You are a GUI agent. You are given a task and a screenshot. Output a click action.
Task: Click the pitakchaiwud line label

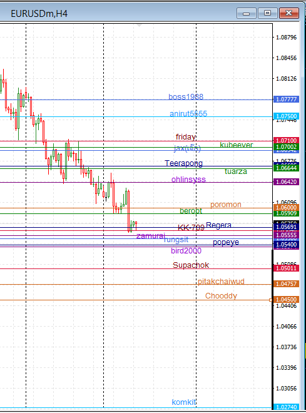(221, 282)
